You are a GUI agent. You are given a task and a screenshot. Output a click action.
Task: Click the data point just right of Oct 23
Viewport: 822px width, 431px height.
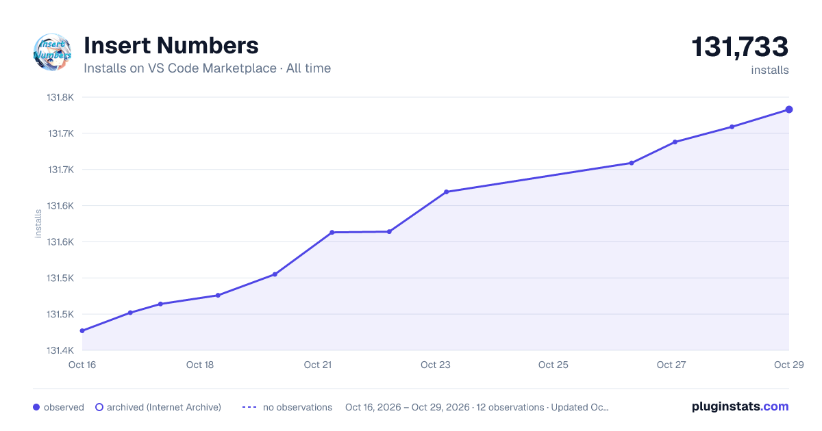(x=446, y=192)
